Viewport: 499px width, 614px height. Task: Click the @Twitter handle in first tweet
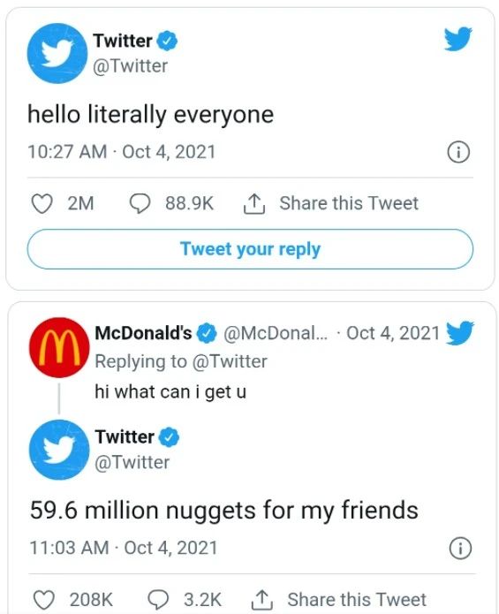(x=131, y=66)
